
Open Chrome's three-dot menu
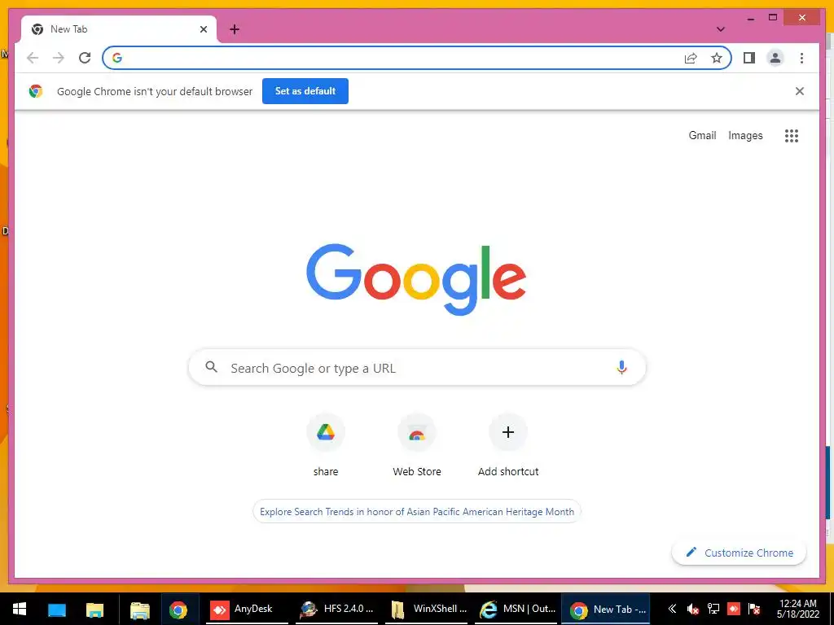(801, 58)
